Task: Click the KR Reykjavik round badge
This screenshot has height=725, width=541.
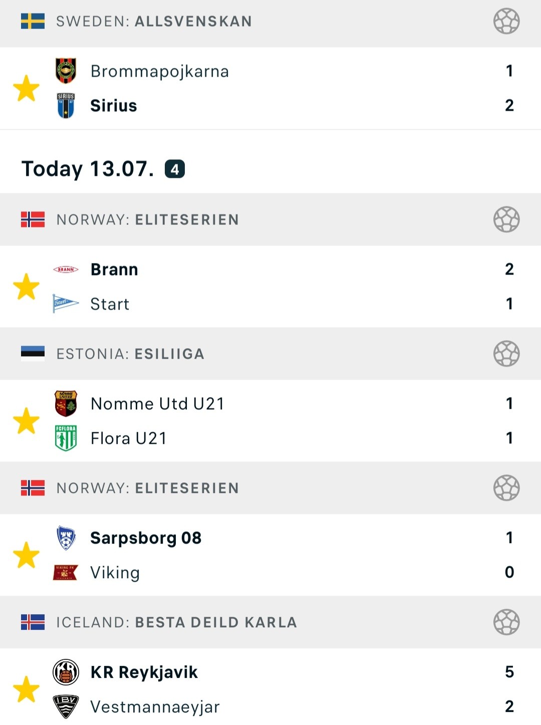Action: 66,672
